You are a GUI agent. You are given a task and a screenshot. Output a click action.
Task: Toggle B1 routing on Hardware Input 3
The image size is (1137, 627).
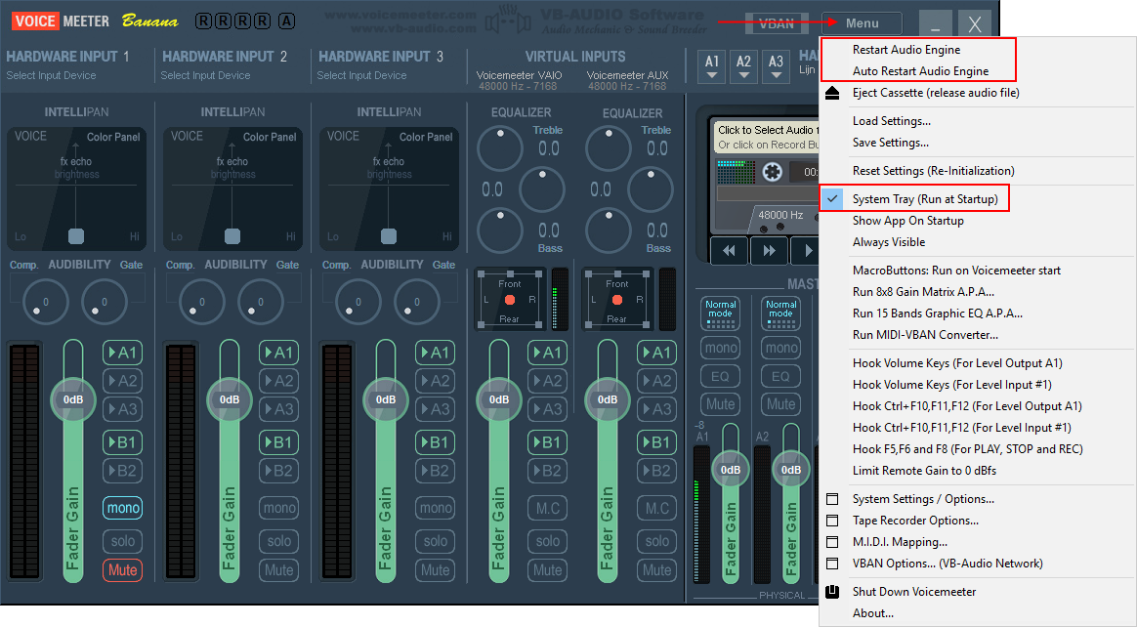pos(435,442)
